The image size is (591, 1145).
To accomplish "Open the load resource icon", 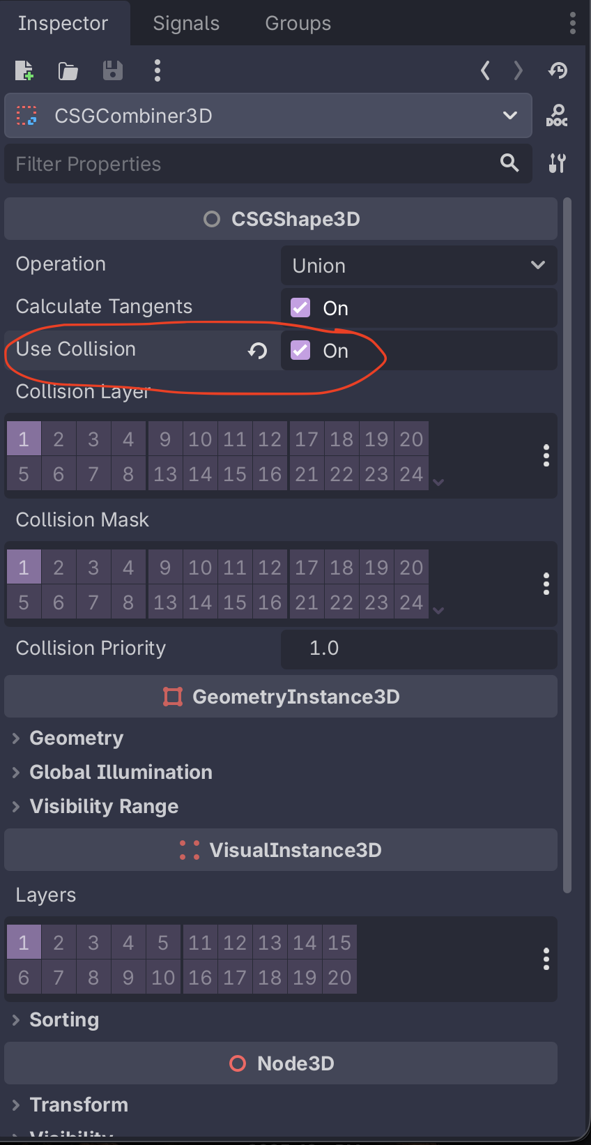I will coord(68,70).
